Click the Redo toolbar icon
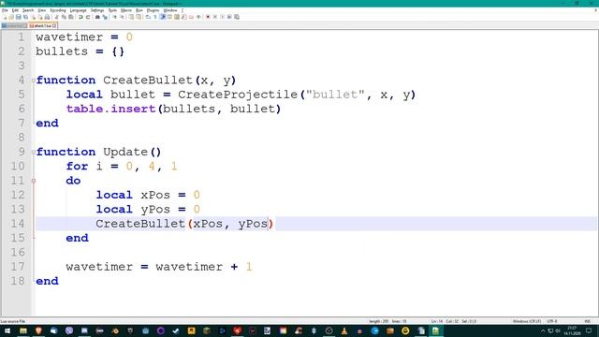This screenshot has width=599, height=337. (x=88, y=17)
